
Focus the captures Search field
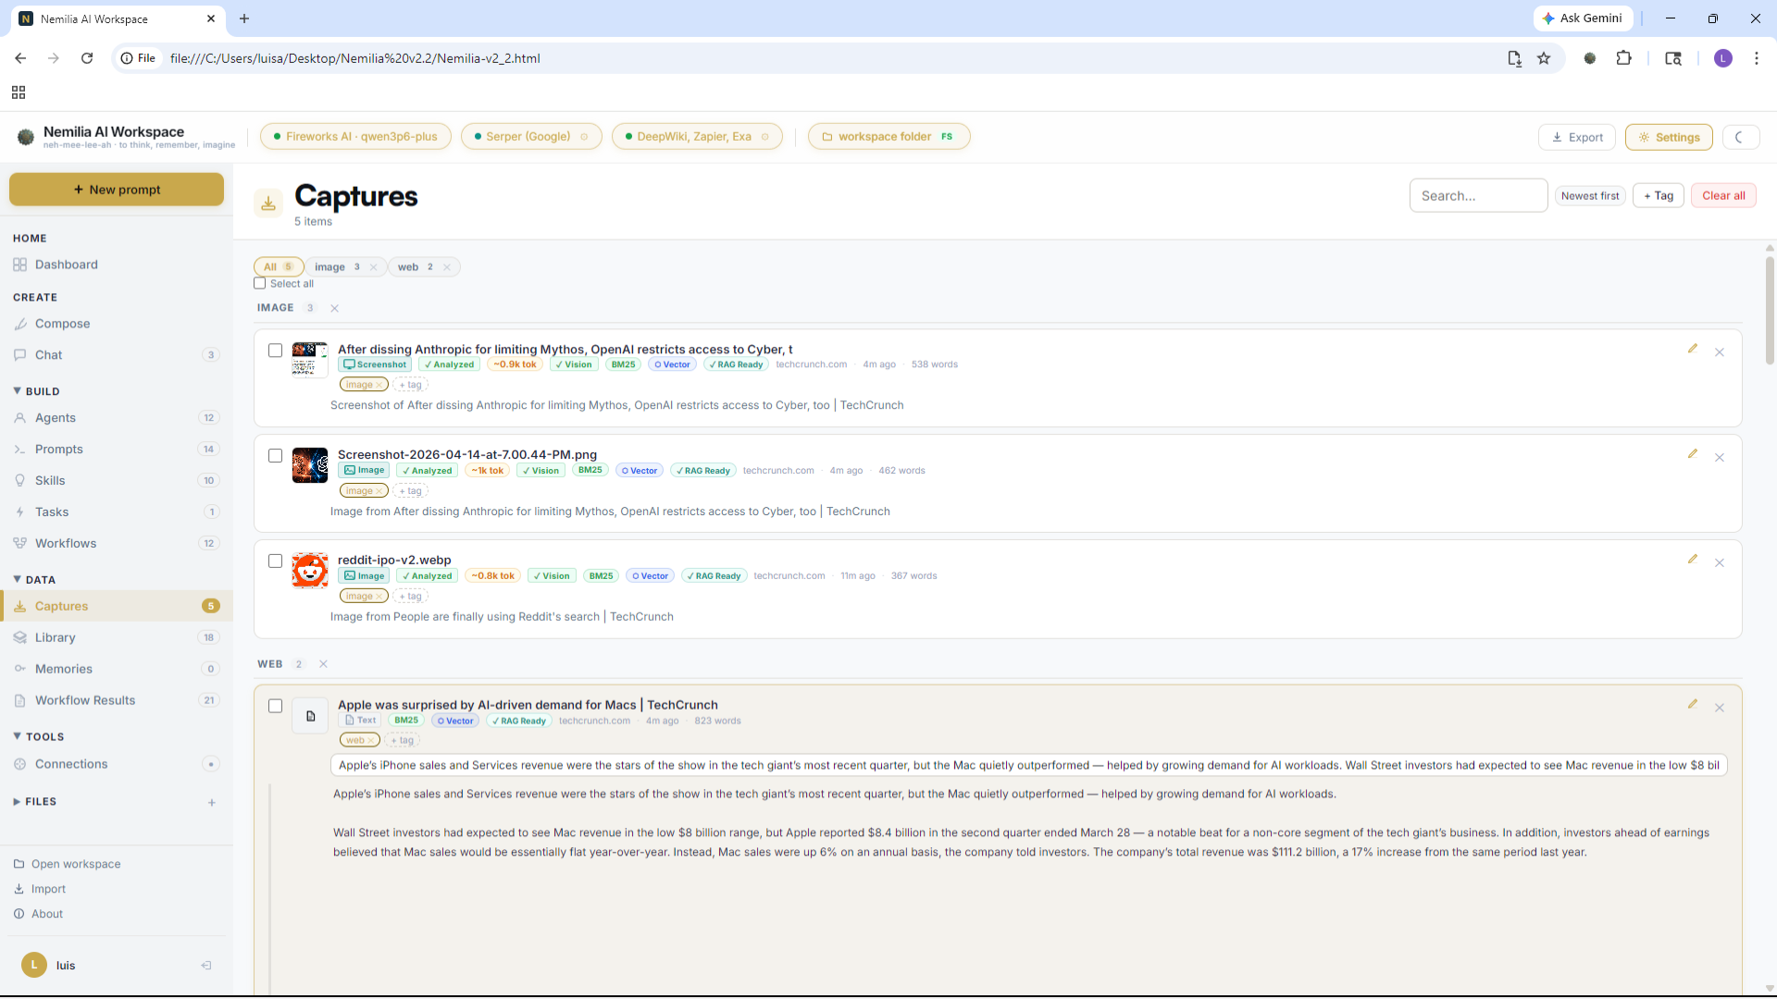[1478, 196]
